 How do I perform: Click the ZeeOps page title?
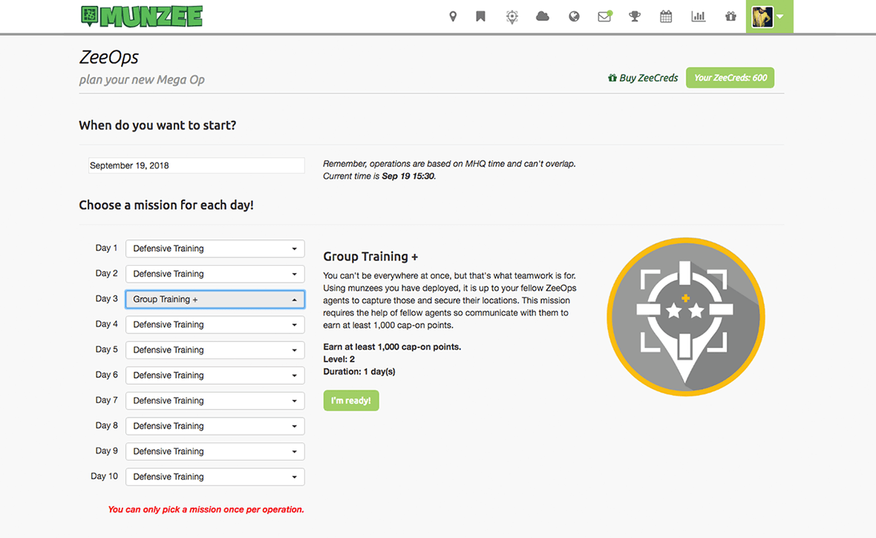[x=109, y=57]
